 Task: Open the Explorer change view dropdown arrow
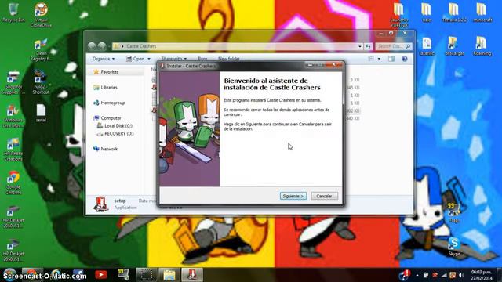379,59
